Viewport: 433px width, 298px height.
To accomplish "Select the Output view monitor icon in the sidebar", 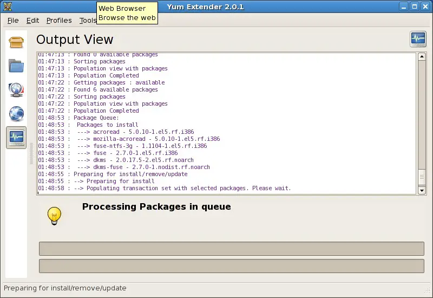I will 16,138.
